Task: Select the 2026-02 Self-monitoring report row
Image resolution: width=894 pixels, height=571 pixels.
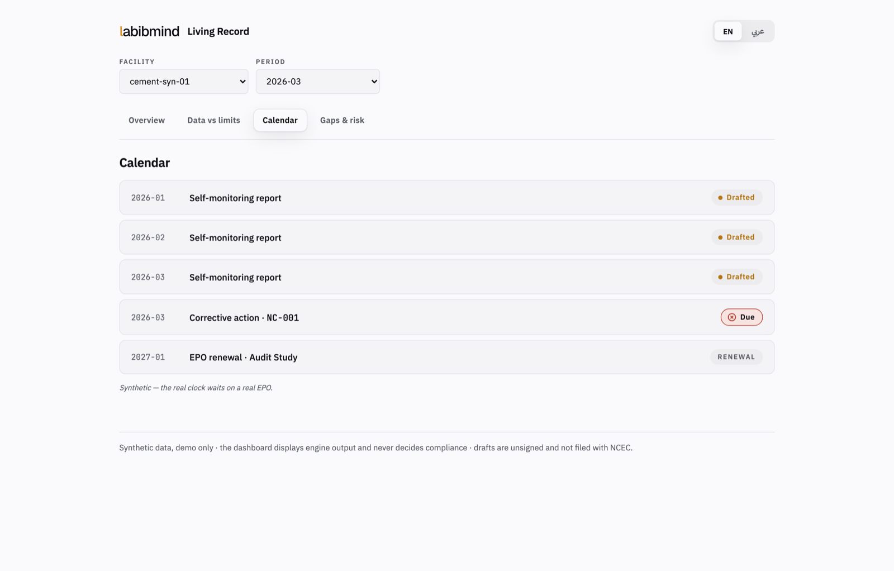Action: click(x=446, y=237)
